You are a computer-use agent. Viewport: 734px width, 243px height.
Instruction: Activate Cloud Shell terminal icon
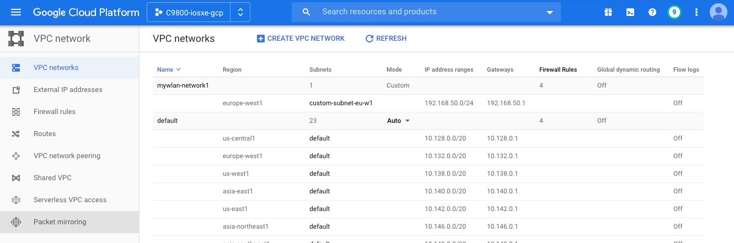pos(630,12)
